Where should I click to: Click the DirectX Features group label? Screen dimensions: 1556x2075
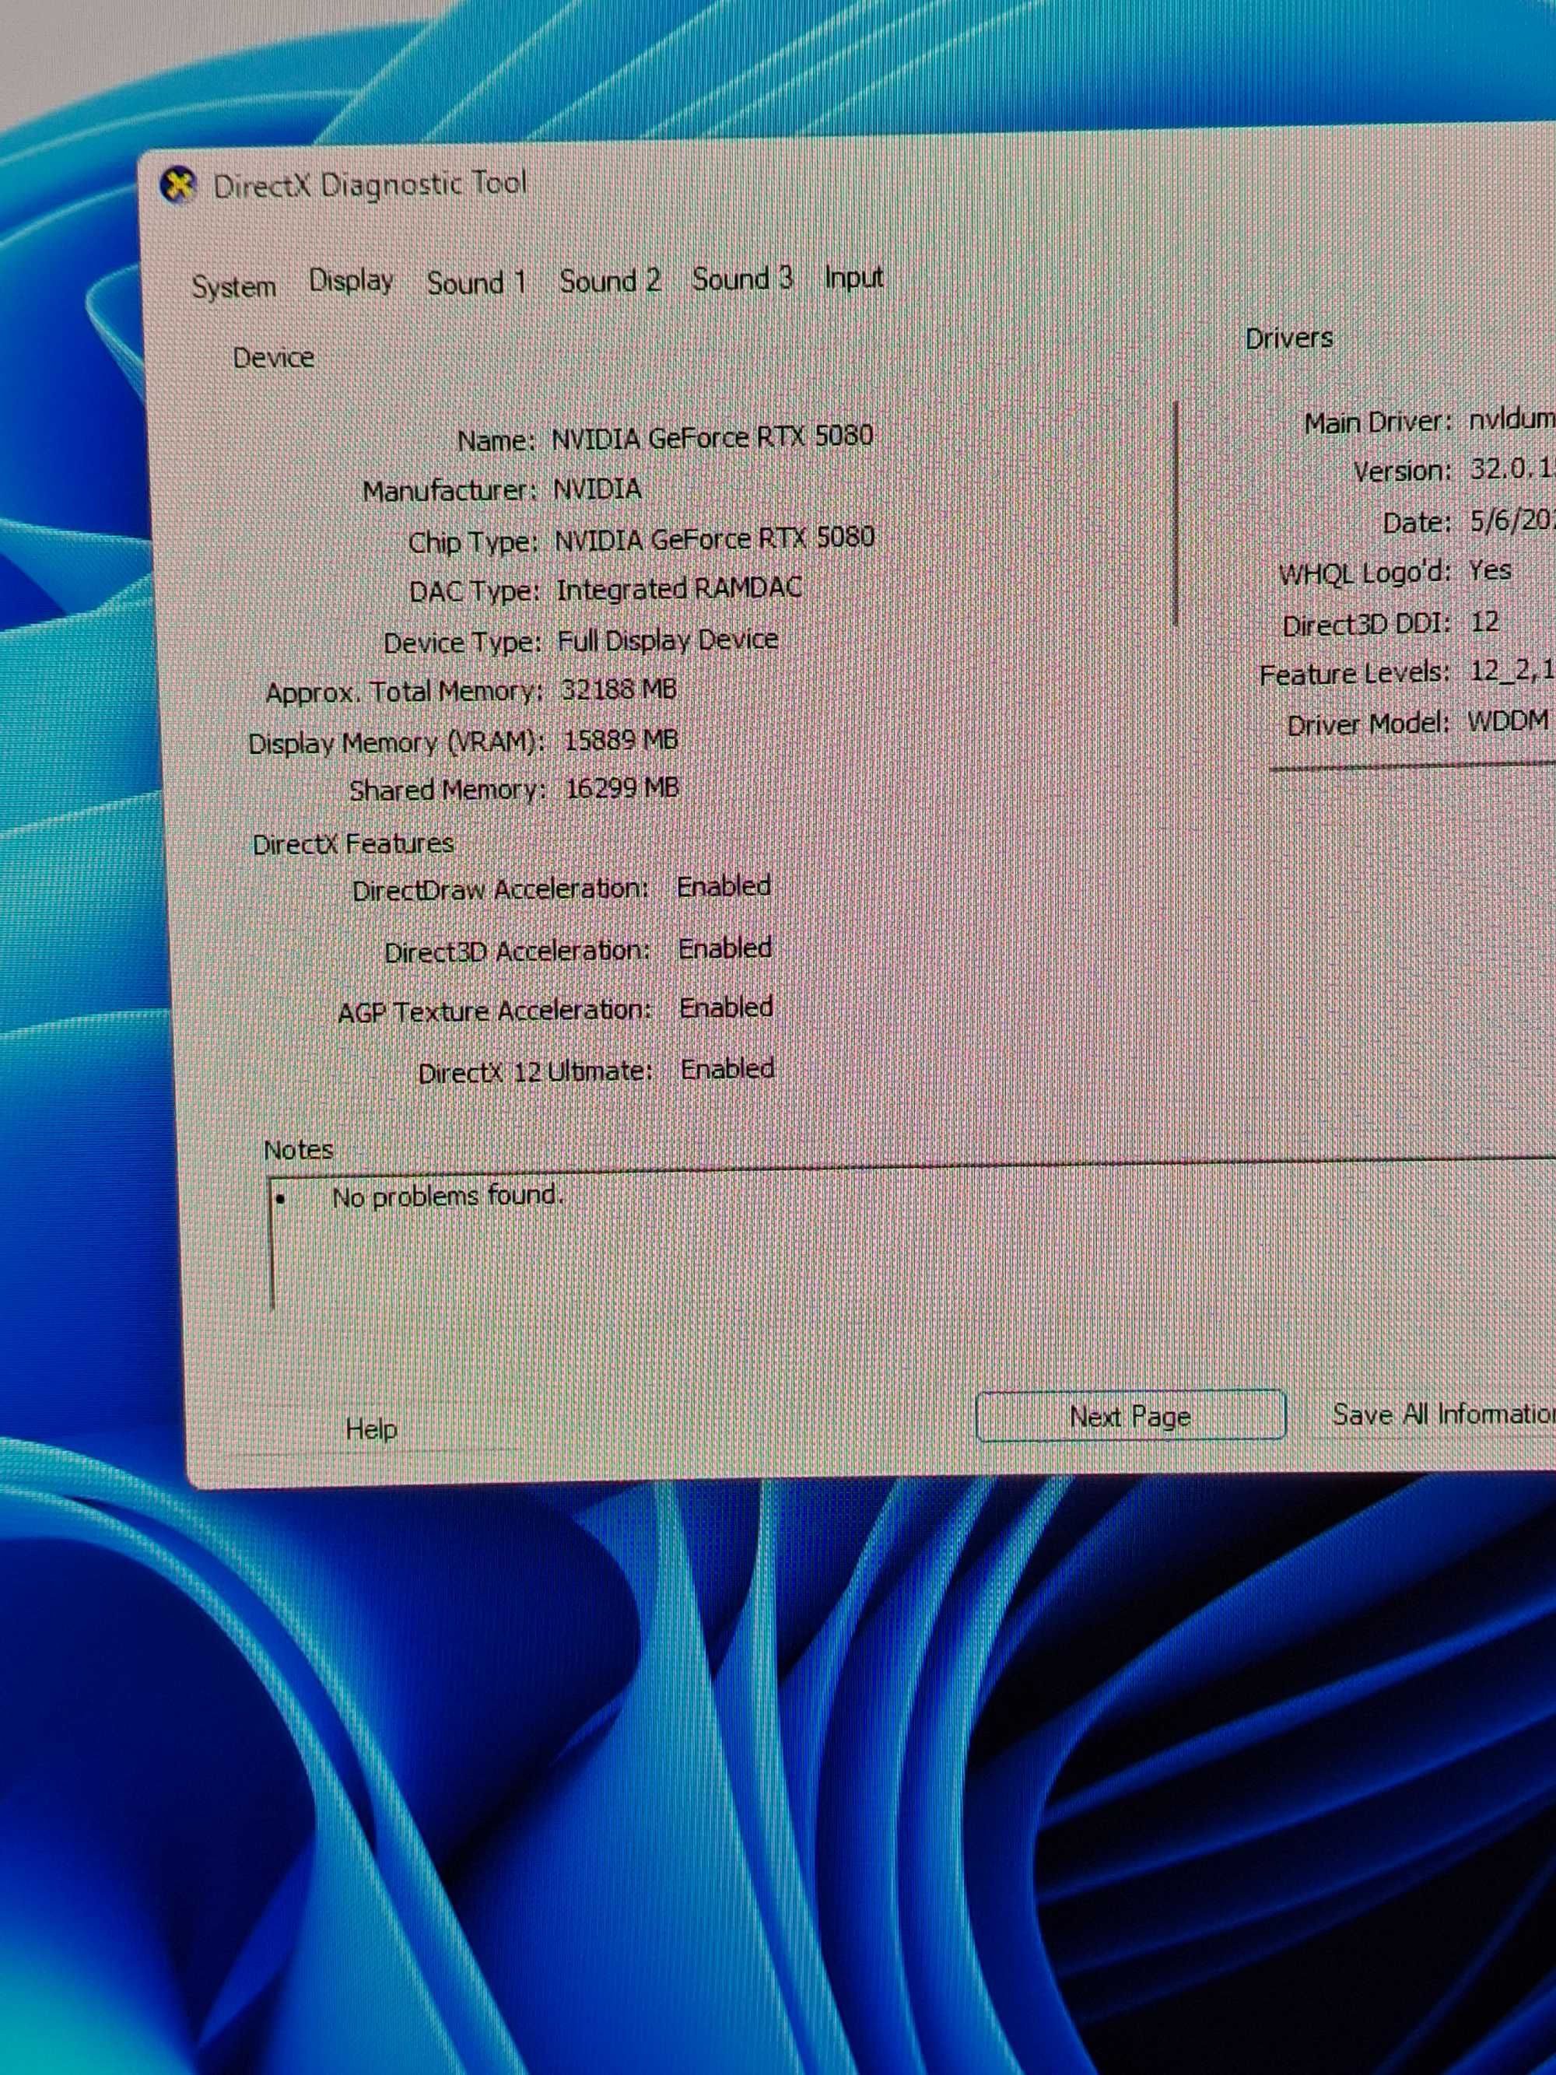click(x=352, y=843)
